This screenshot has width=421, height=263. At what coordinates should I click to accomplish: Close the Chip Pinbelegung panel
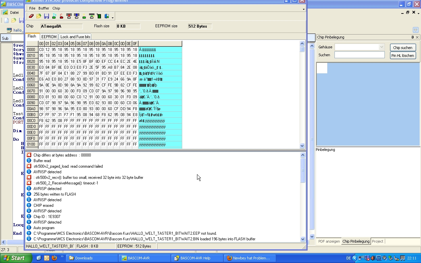point(417,37)
